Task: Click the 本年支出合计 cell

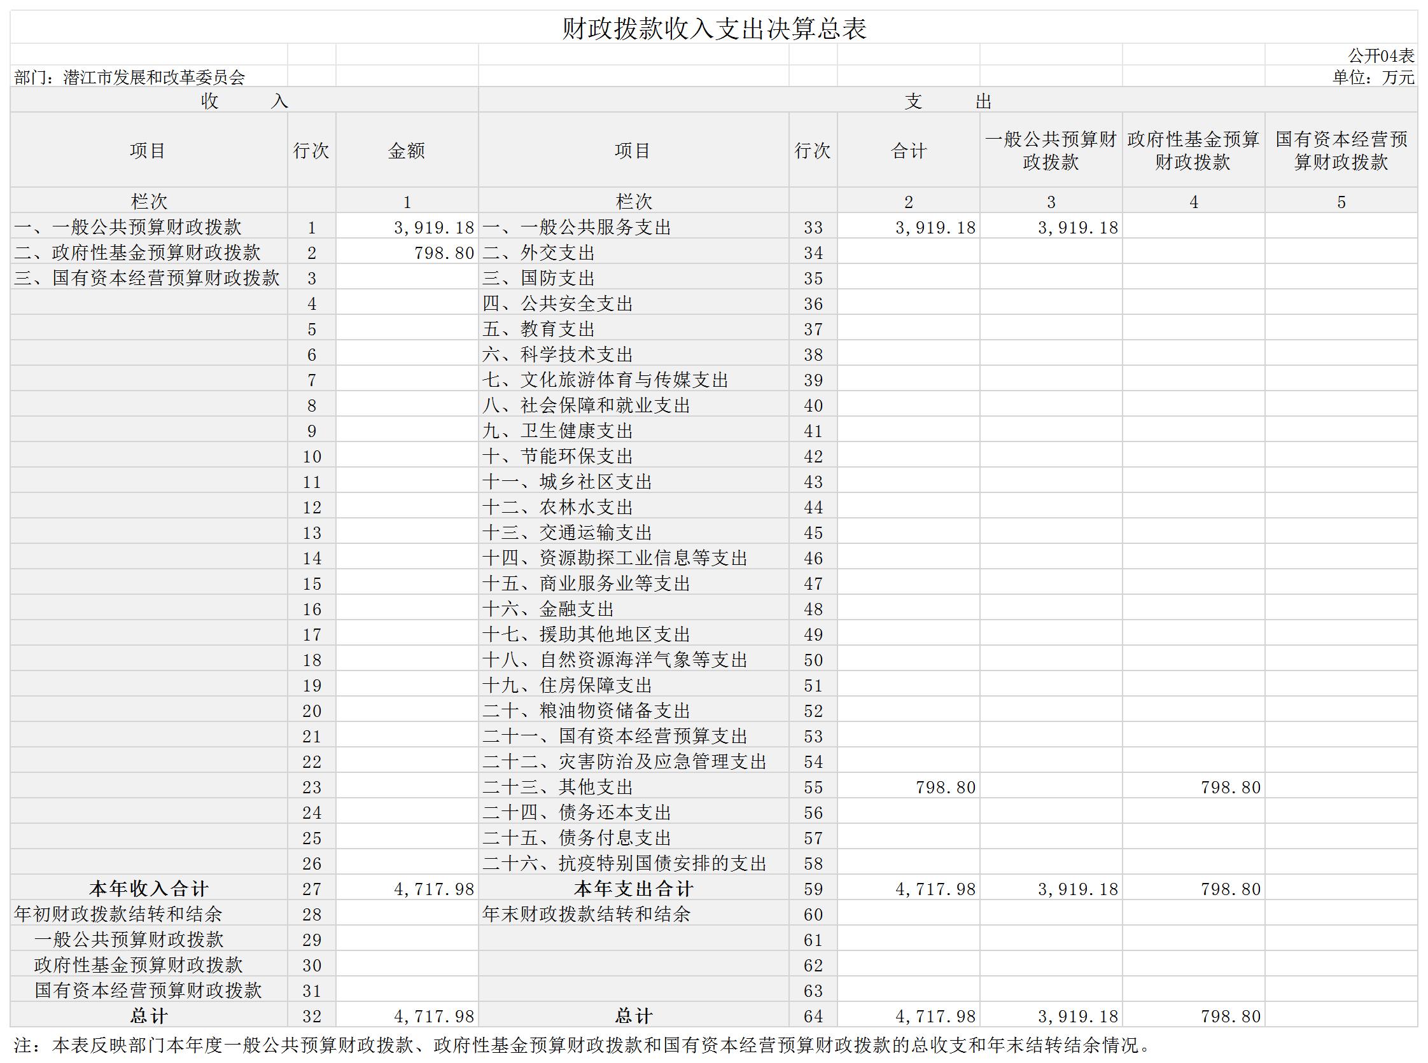Action: pyautogui.click(x=633, y=889)
